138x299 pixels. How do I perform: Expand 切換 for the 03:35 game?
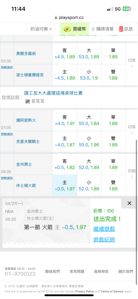[131, 63]
